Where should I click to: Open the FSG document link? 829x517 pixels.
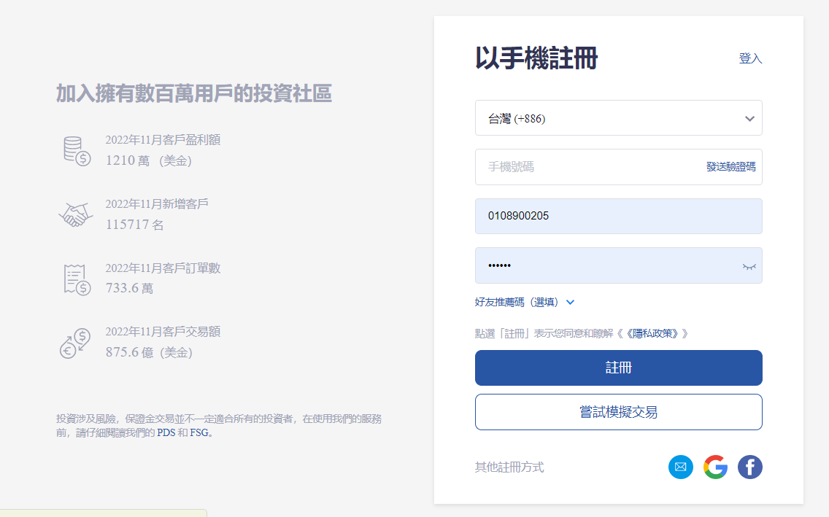[x=198, y=432]
